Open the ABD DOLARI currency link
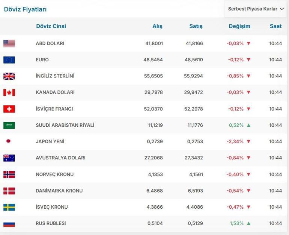 click(50, 44)
